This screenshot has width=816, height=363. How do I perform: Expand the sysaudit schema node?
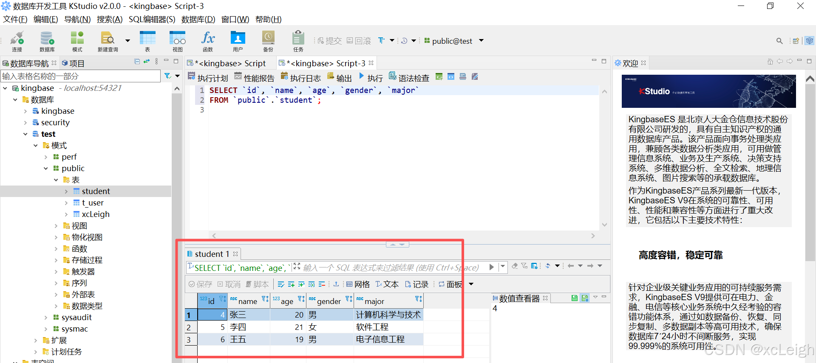coord(45,318)
